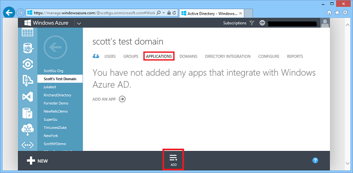
Task: Open the cache cylinder lightning icon in sidebar
Action: (x=28, y=113)
